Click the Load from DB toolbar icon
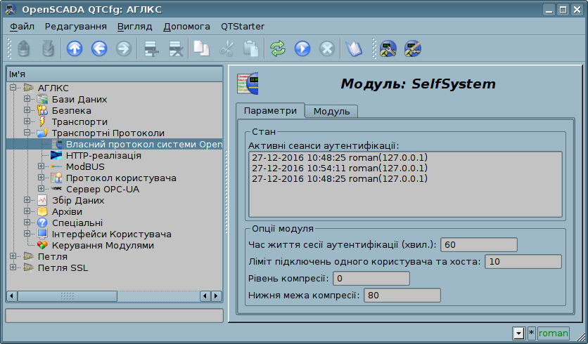The width and height of the screenshot is (588, 344). click(x=24, y=48)
